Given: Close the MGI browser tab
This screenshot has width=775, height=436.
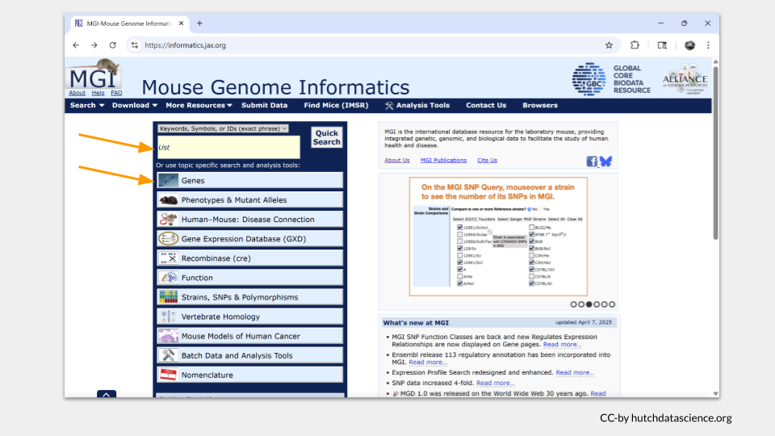Looking at the screenshot, I should click(x=182, y=23).
